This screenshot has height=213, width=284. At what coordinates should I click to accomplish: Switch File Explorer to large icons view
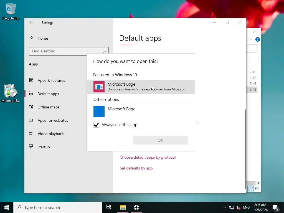tap(257, 189)
